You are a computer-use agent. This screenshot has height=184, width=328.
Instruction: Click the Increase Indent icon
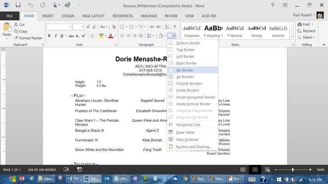[x=159, y=27]
